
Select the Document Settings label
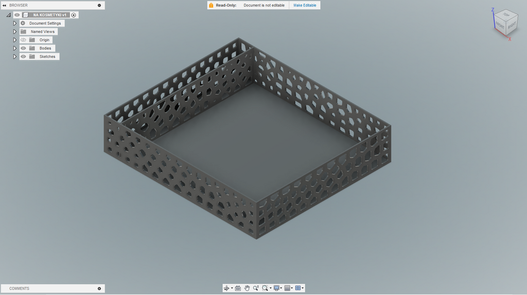pyautogui.click(x=45, y=23)
